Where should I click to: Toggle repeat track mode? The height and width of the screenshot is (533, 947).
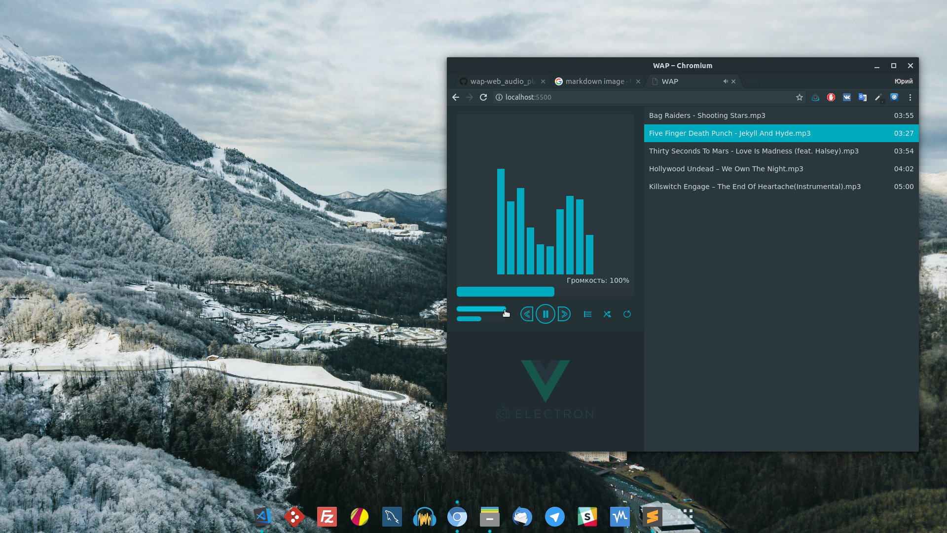[x=627, y=314]
